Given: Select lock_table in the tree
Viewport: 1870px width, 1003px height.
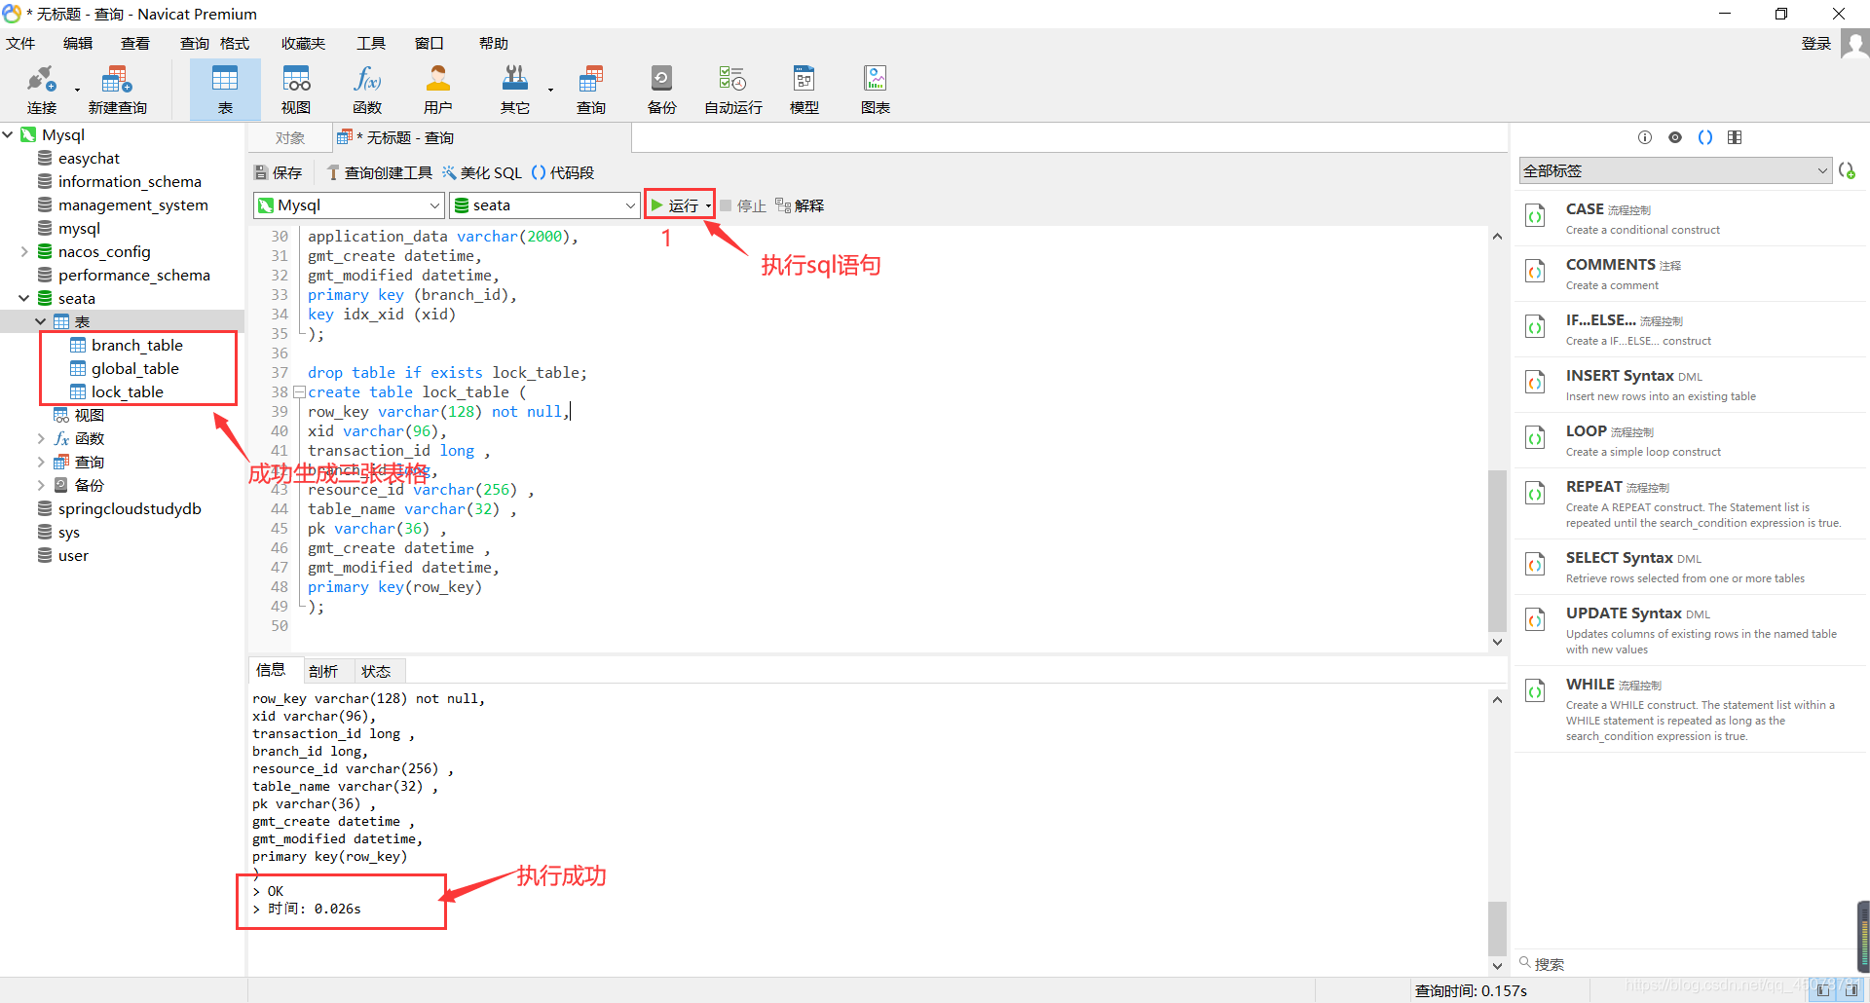Looking at the screenshot, I should (127, 391).
